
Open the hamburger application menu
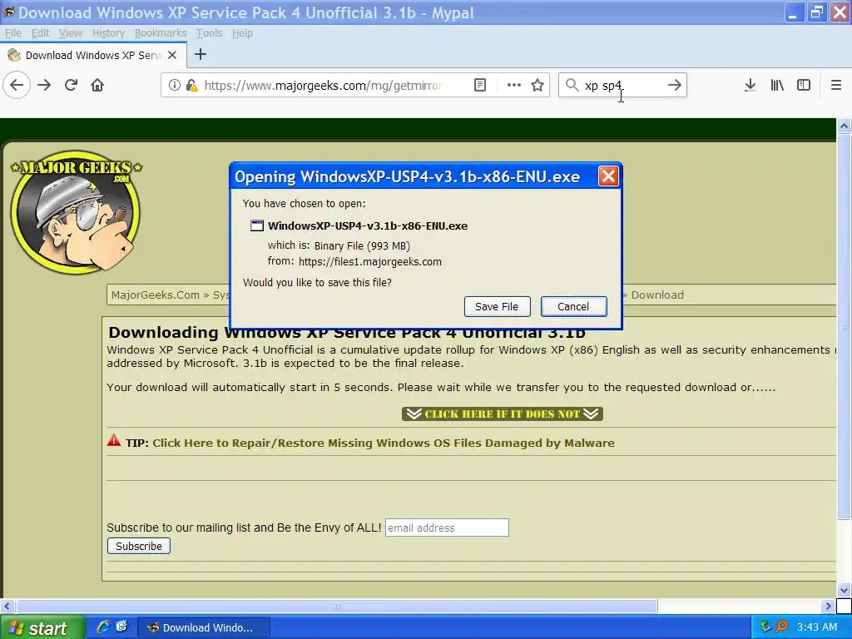point(836,86)
